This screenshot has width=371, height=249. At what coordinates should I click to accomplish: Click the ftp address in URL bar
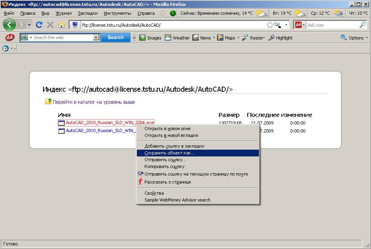[121, 25]
